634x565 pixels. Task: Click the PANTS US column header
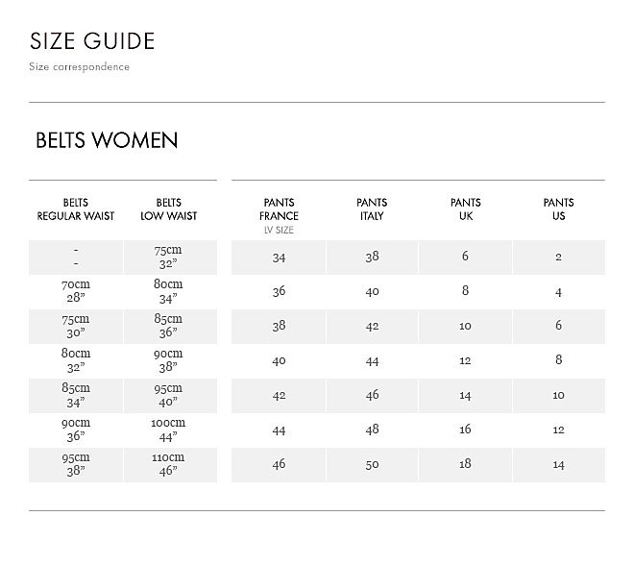tap(558, 209)
